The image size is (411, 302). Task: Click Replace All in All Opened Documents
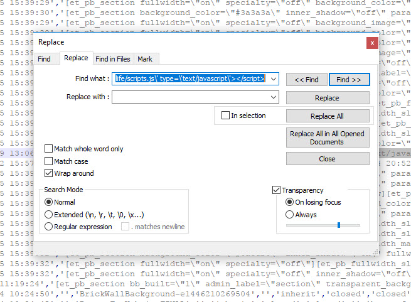[328, 138]
